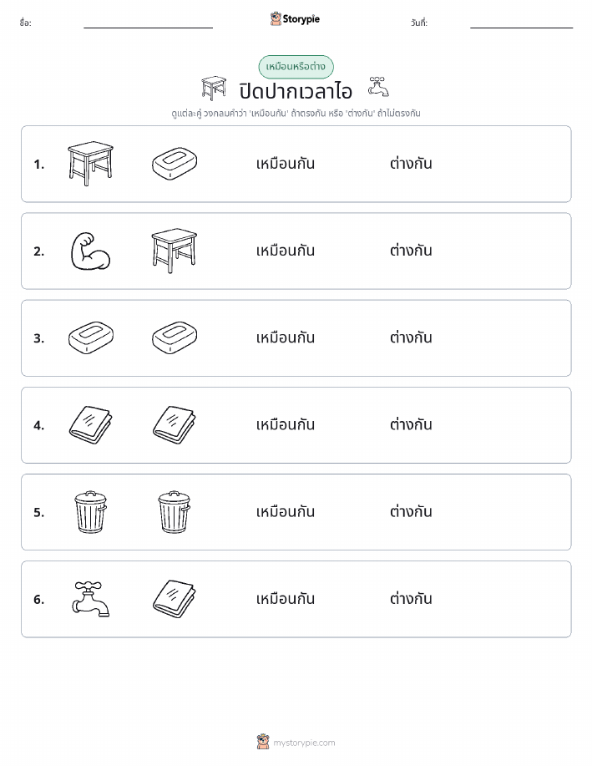The height and width of the screenshot is (766, 592).
Task: Choose 'ต่างกัน' for question 1
Action: [411, 163]
